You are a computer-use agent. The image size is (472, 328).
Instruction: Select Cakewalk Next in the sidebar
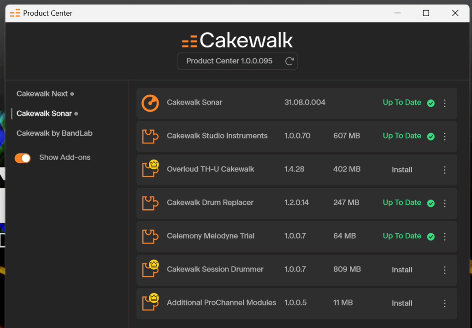(42, 94)
